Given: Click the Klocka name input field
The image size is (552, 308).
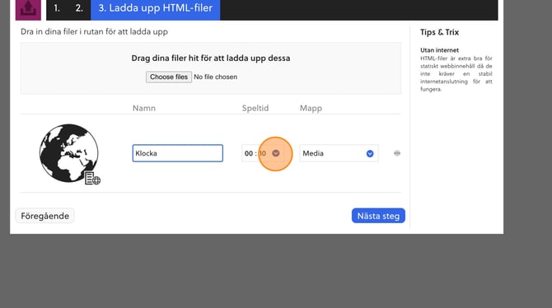Looking at the screenshot, I should click(x=177, y=153).
